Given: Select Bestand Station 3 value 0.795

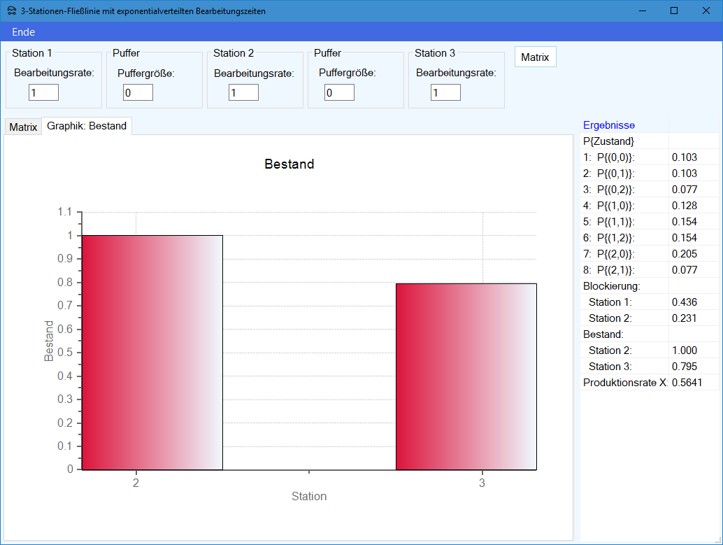Looking at the screenshot, I should [685, 367].
